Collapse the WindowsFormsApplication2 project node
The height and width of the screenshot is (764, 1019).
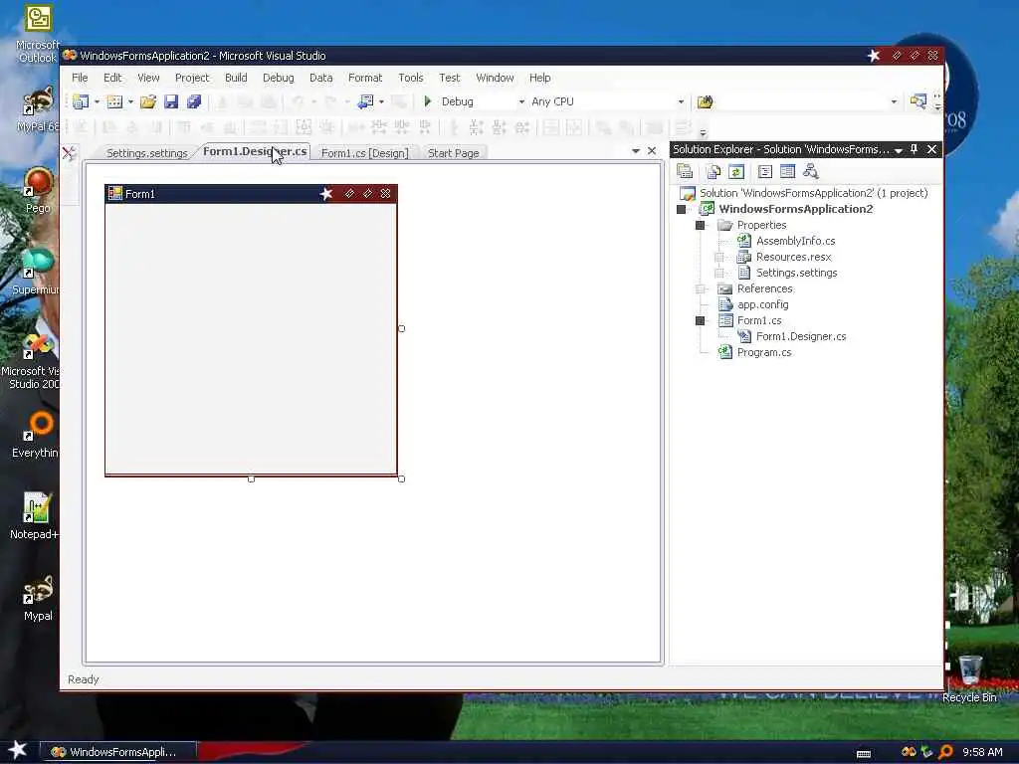point(681,209)
